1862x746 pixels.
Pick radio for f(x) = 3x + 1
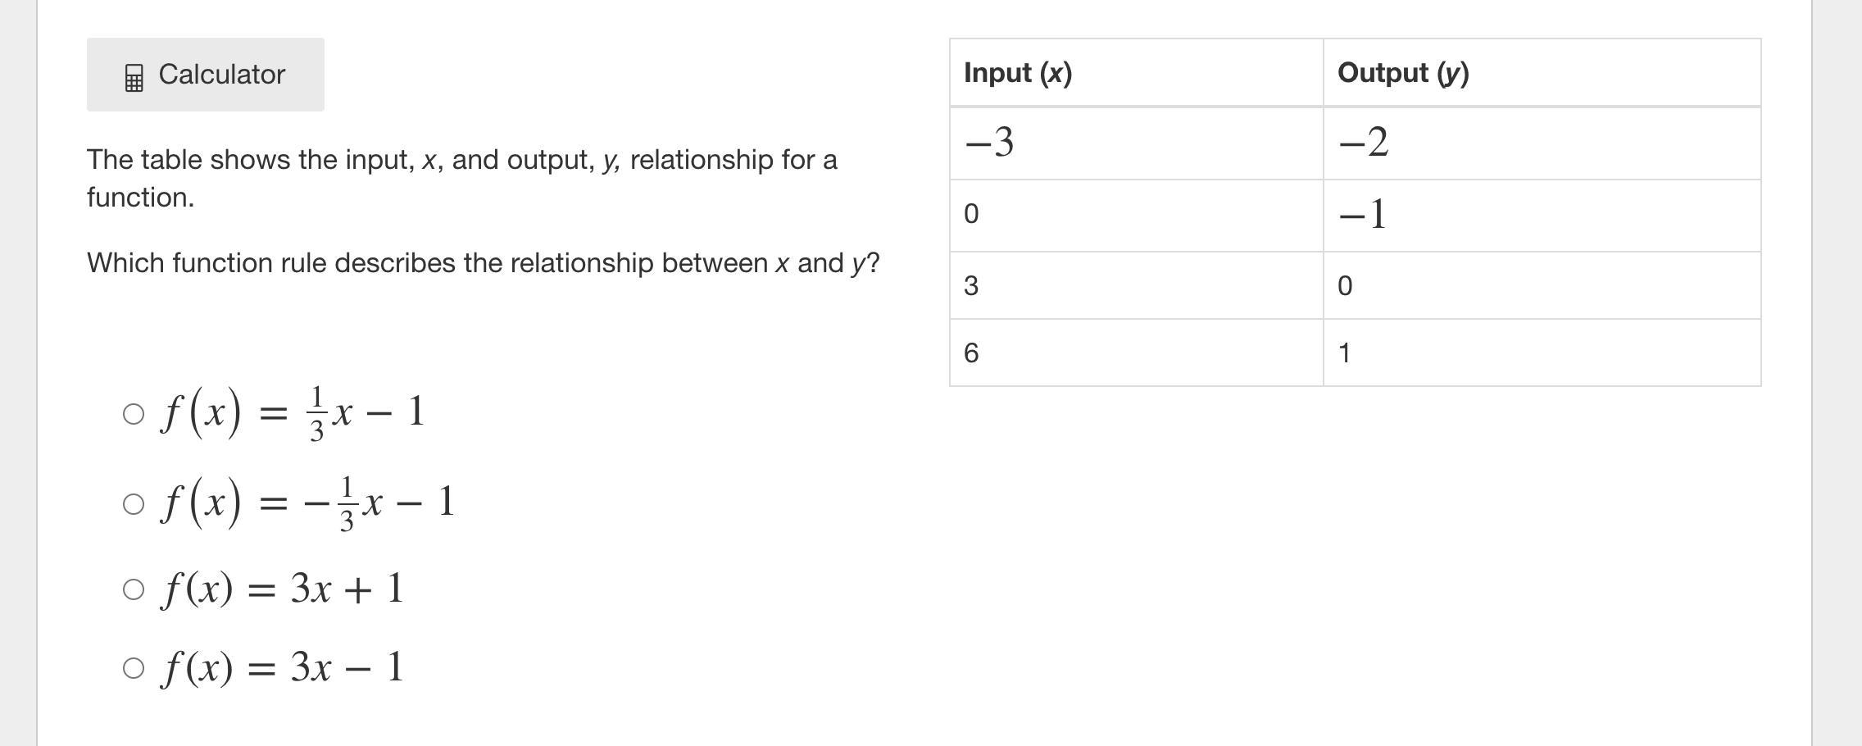pyautogui.click(x=134, y=589)
